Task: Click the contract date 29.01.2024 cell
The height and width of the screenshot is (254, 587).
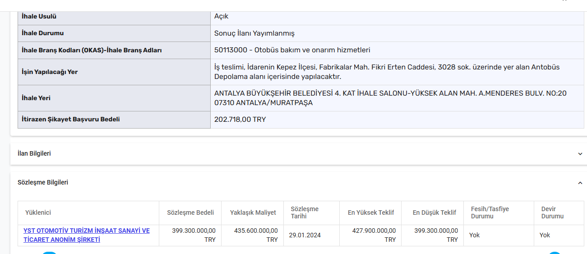Action: (305, 235)
